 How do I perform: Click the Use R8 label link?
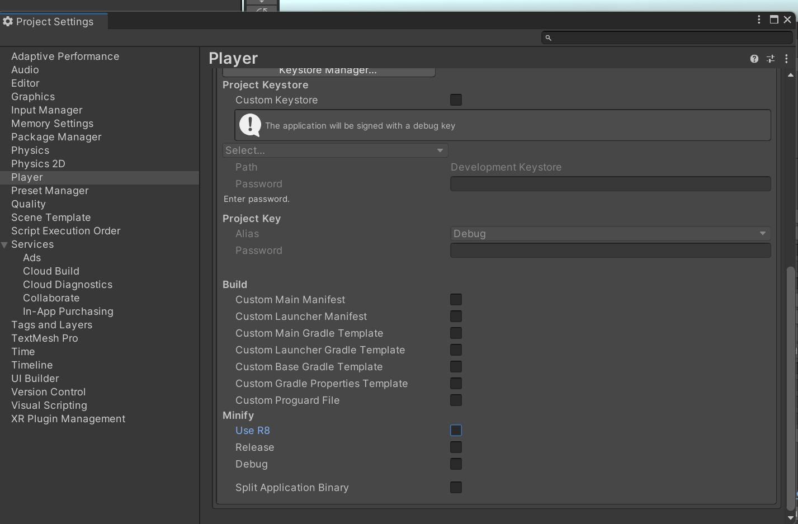(253, 430)
